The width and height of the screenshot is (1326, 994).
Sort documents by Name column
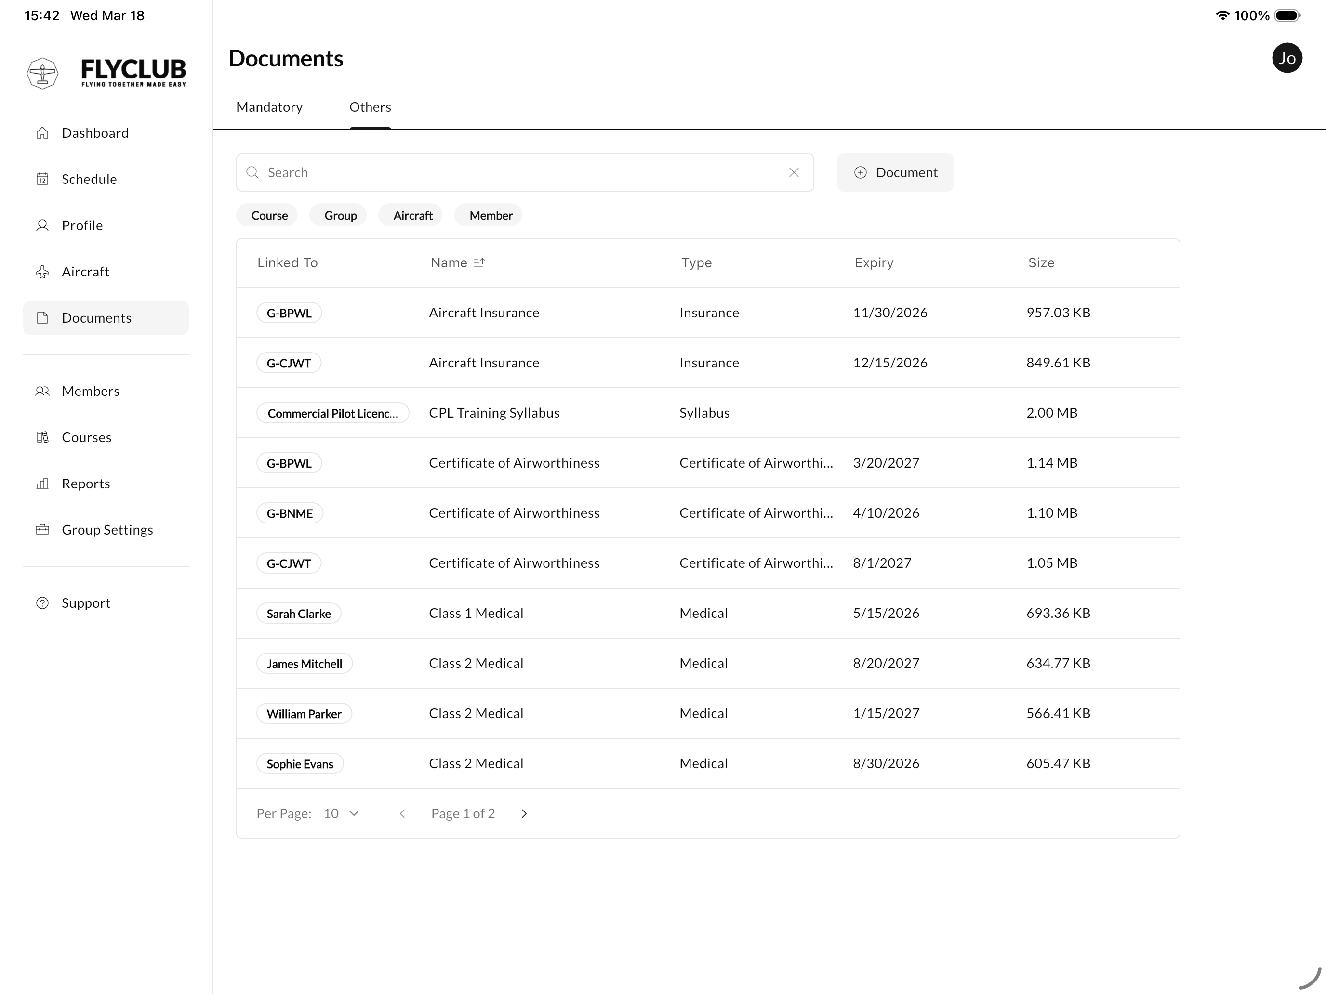point(459,262)
